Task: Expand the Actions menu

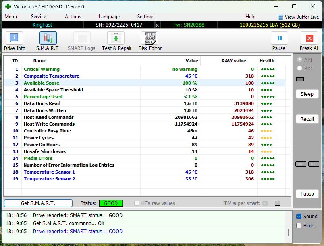Action: point(73,17)
